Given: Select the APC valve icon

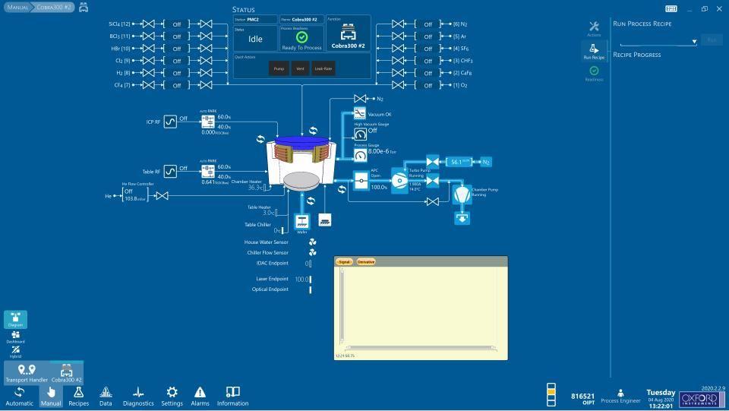Looking at the screenshot, I should (361, 182).
